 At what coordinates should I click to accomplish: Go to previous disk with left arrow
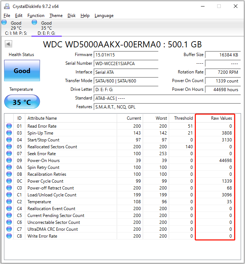(8, 44)
